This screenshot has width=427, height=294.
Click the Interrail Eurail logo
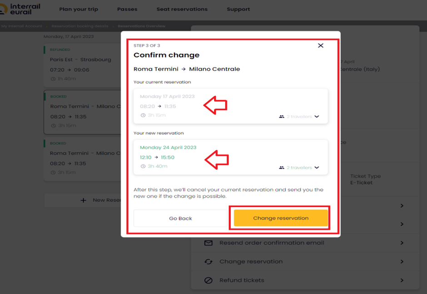point(20,9)
